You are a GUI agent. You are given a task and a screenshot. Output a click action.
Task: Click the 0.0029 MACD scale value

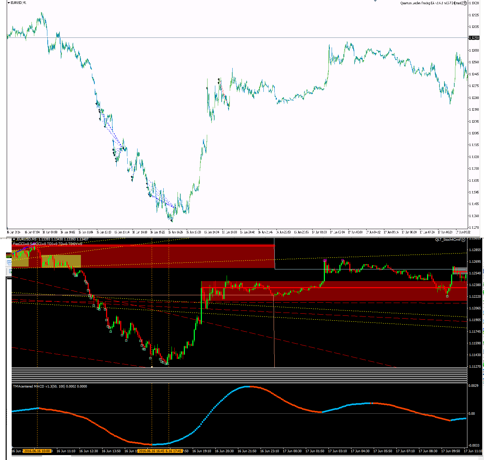(474, 385)
